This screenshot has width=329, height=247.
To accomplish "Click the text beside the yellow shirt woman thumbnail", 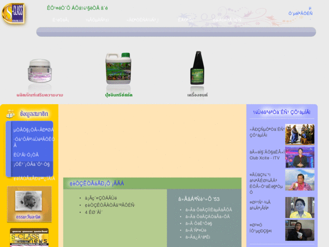I will (x=260, y=205).
